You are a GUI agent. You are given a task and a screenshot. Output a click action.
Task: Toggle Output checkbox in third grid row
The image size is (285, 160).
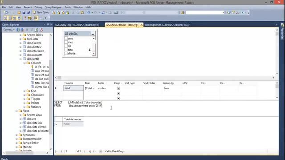click(118, 98)
